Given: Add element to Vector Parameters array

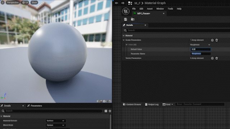Looking at the screenshot, I should tap(212, 58).
